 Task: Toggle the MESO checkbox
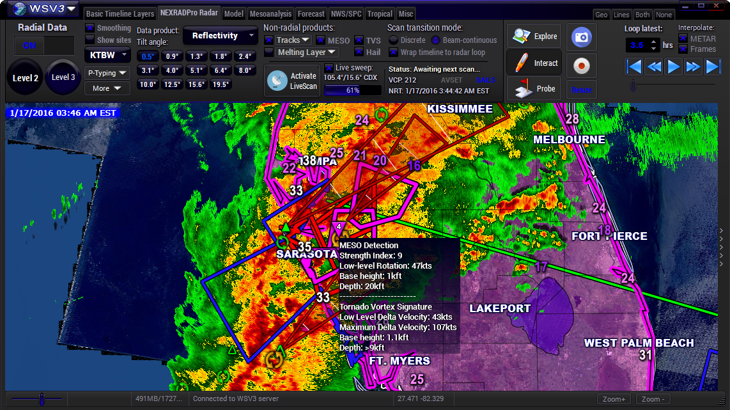[x=320, y=40]
